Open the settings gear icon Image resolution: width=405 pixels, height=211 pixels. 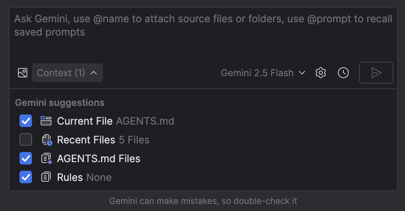click(x=321, y=73)
